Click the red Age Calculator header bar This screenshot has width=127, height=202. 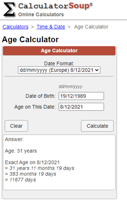coord(59,51)
